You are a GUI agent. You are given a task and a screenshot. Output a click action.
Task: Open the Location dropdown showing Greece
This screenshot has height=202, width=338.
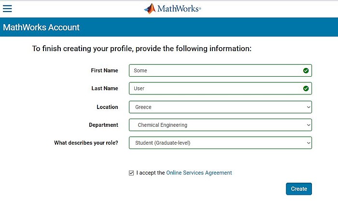point(220,107)
